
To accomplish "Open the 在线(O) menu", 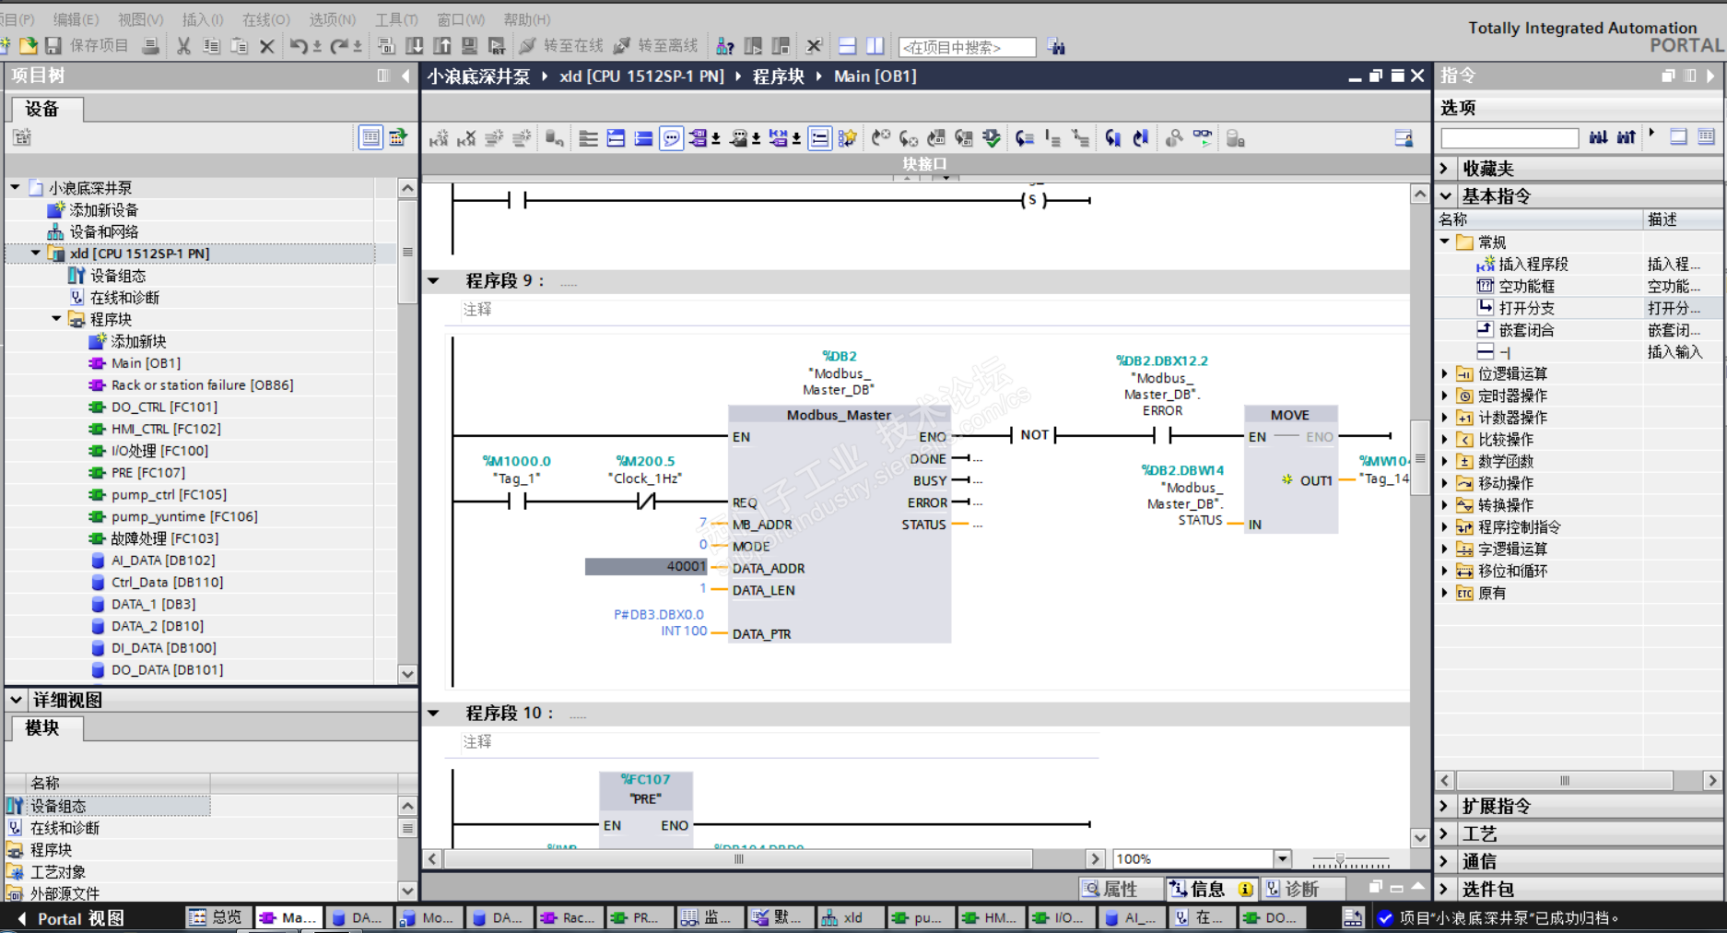I will point(265,19).
